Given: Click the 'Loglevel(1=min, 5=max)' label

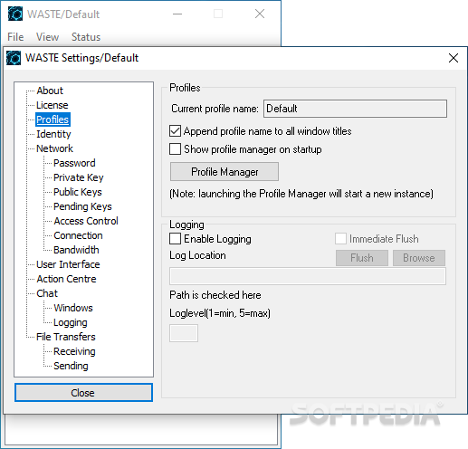Looking at the screenshot, I should [220, 313].
